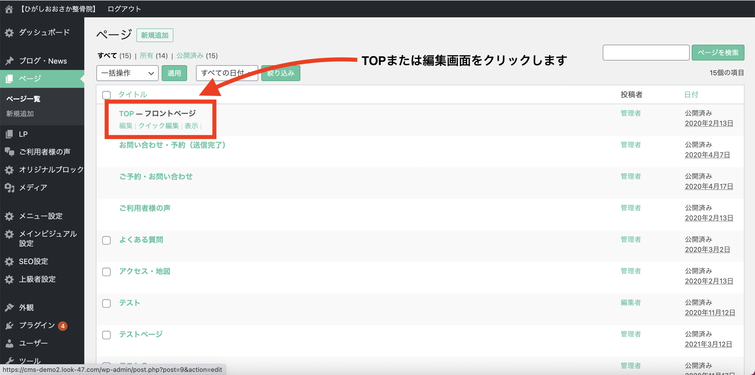755x375 pixels.
Task: Filter pages by 公開済み tab
Action: tap(190, 55)
